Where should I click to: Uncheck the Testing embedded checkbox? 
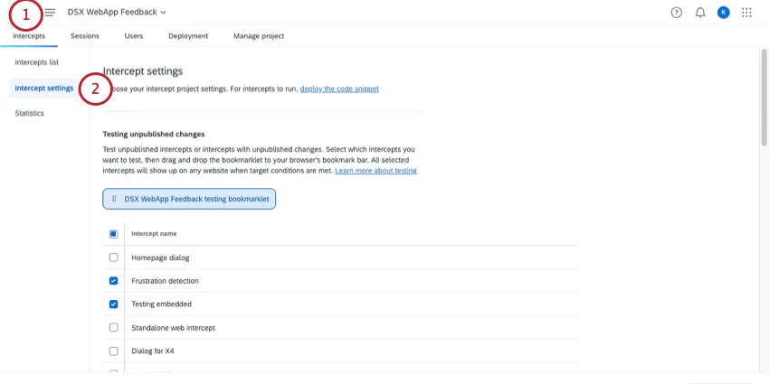[113, 304]
